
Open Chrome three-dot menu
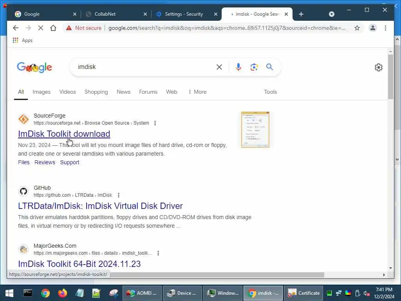tap(385, 28)
